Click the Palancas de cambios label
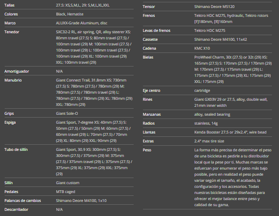 click(23, 201)
